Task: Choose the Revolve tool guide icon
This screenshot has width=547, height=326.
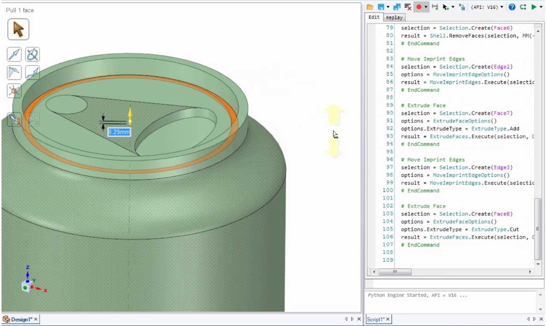Action: click(x=32, y=55)
